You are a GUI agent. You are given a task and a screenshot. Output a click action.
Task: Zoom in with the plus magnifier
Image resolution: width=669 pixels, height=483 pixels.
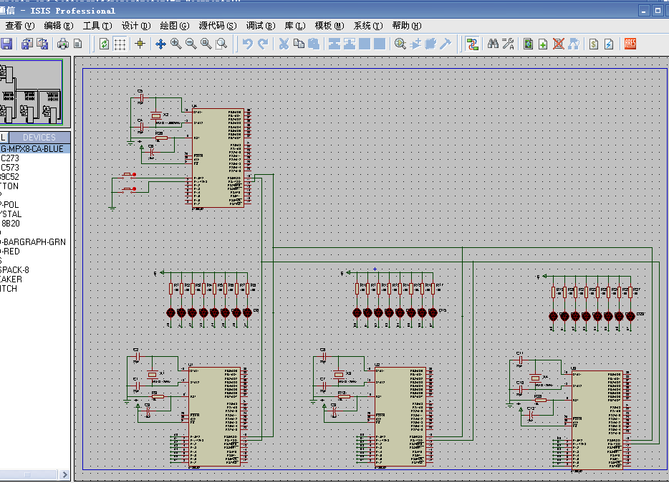175,44
